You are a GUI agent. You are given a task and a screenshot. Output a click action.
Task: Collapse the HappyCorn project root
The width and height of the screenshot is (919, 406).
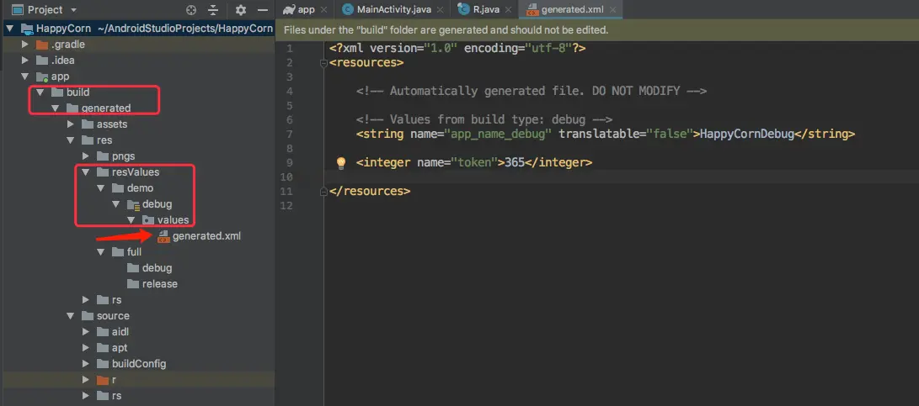[x=10, y=28]
